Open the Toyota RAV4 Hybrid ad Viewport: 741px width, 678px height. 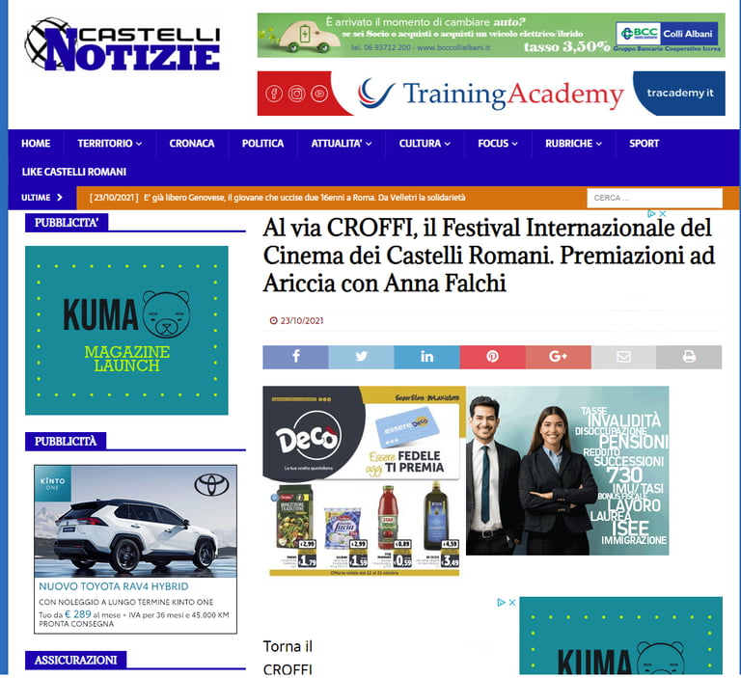[135, 549]
